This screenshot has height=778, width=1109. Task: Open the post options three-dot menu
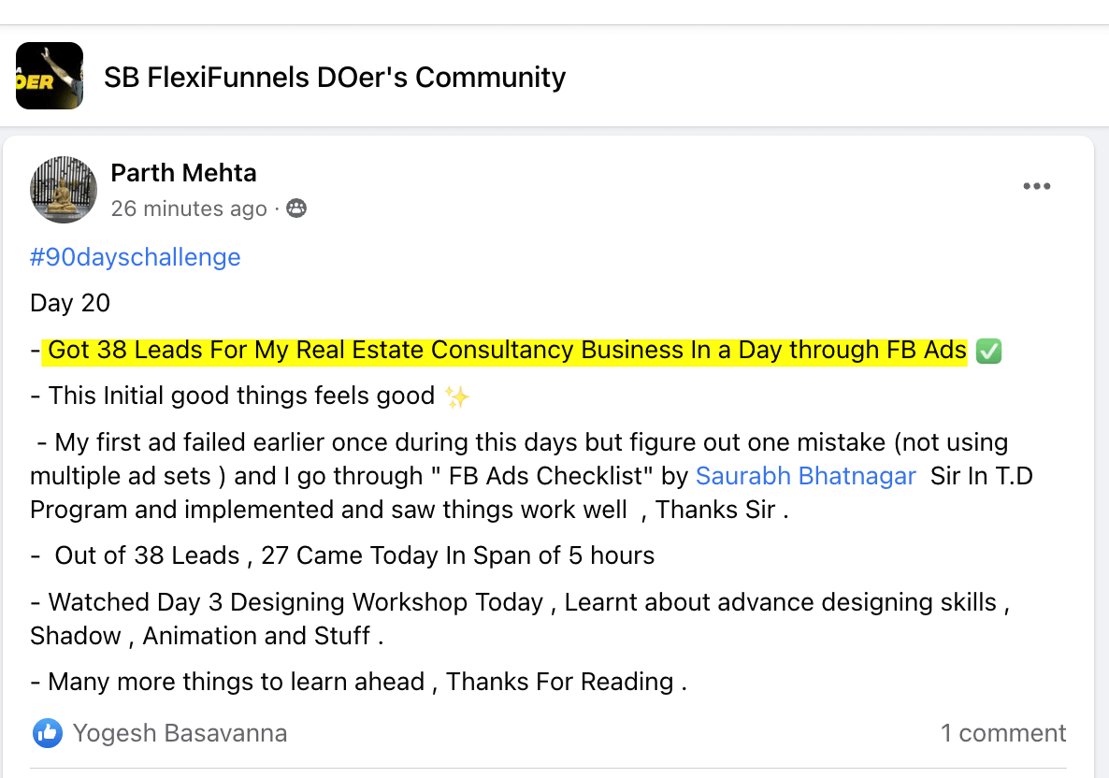pyautogui.click(x=1036, y=187)
